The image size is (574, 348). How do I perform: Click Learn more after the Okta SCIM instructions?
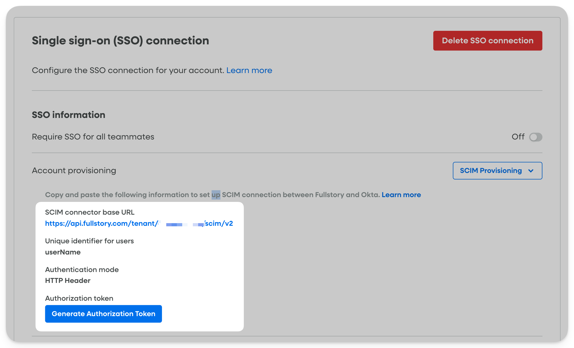401,195
